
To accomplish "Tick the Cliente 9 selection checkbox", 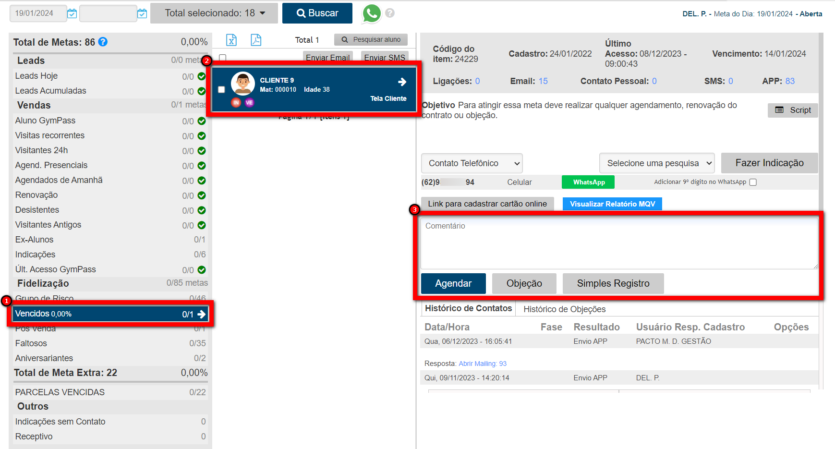I will coord(221,90).
